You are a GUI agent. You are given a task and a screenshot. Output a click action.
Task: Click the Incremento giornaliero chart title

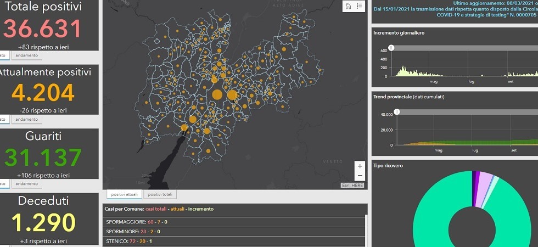point(399,33)
